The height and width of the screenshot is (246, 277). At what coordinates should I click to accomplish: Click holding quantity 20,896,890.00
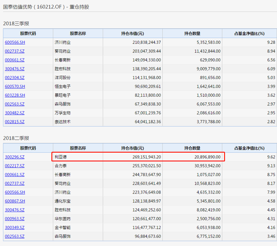207,157
